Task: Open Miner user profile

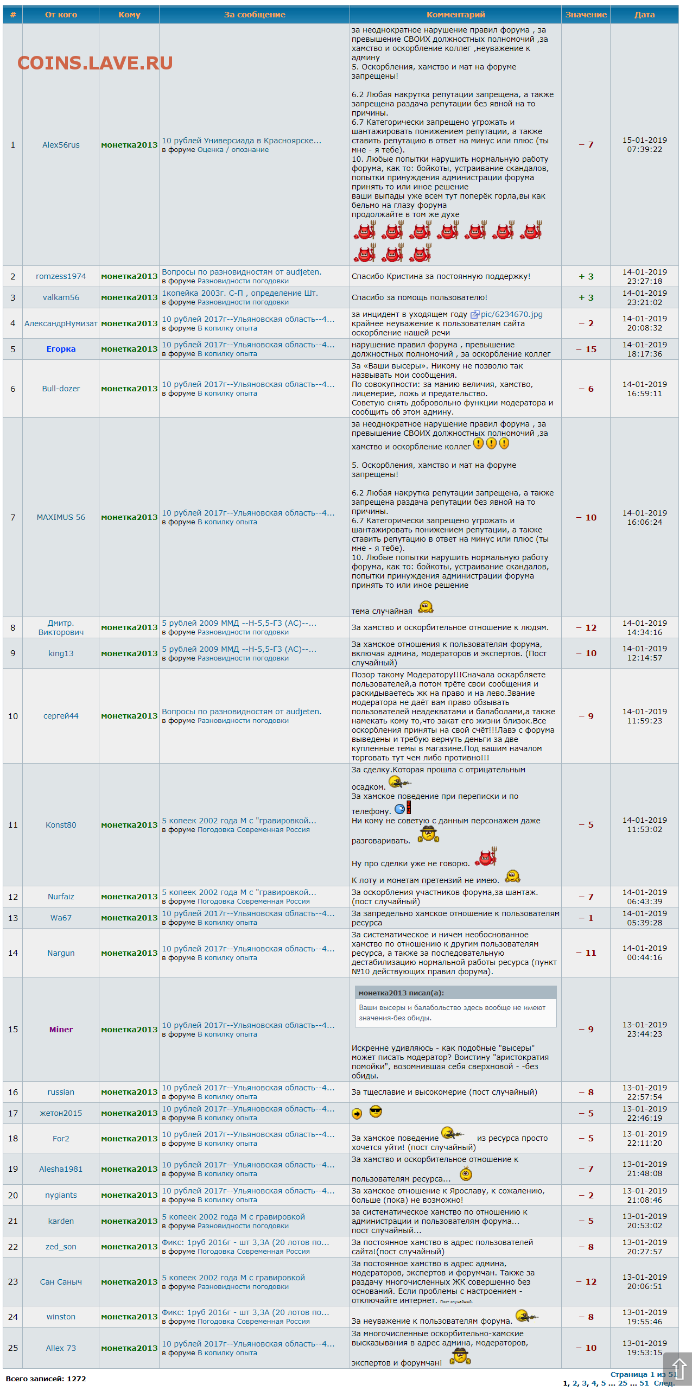Action: [61, 1030]
